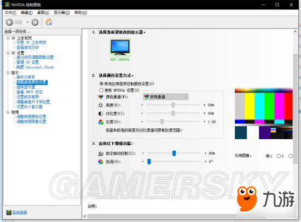The height and width of the screenshot is (222, 301).
Task: Click the hue slider handle
Action: coord(149,162)
